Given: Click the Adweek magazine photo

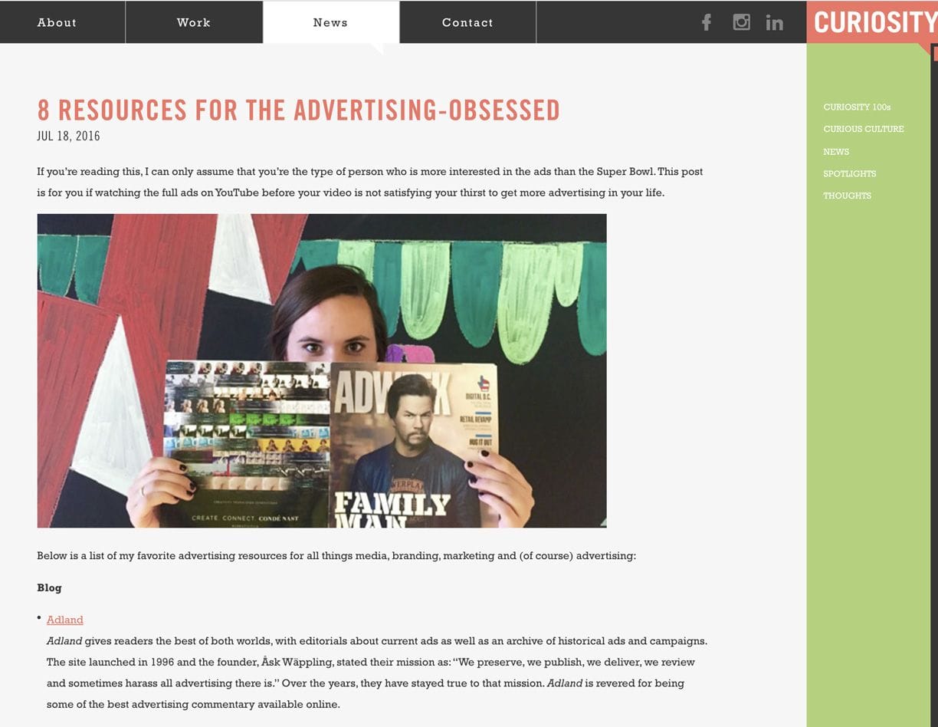Looking at the screenshot, I should click(x=322, y=370).
